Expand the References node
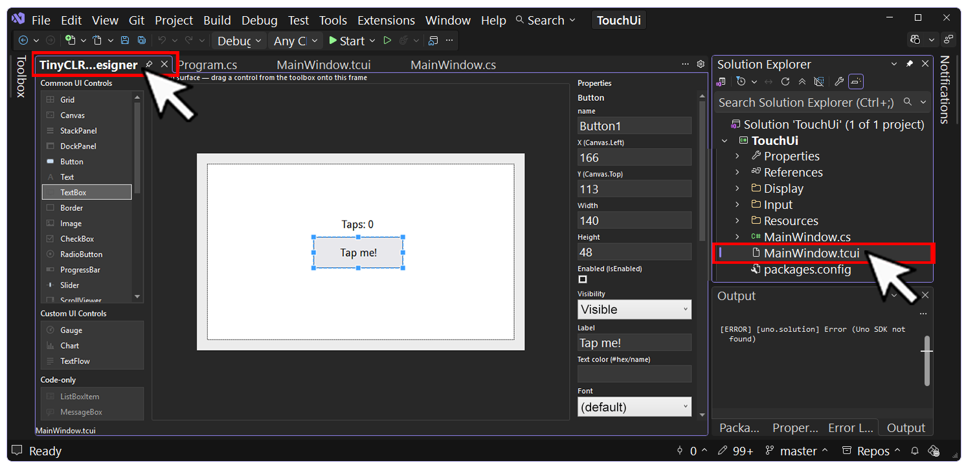Image resolution: width=966 pixels, height=465 pixels. pyautogui.click(x=737, y=172)
